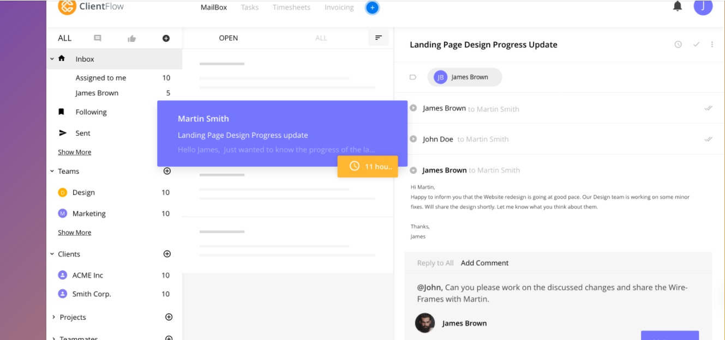Open the three-dot more options menu

pos(712,45)
